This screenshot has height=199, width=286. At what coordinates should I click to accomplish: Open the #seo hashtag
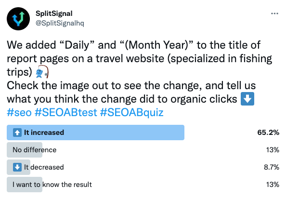coord(19,112)
